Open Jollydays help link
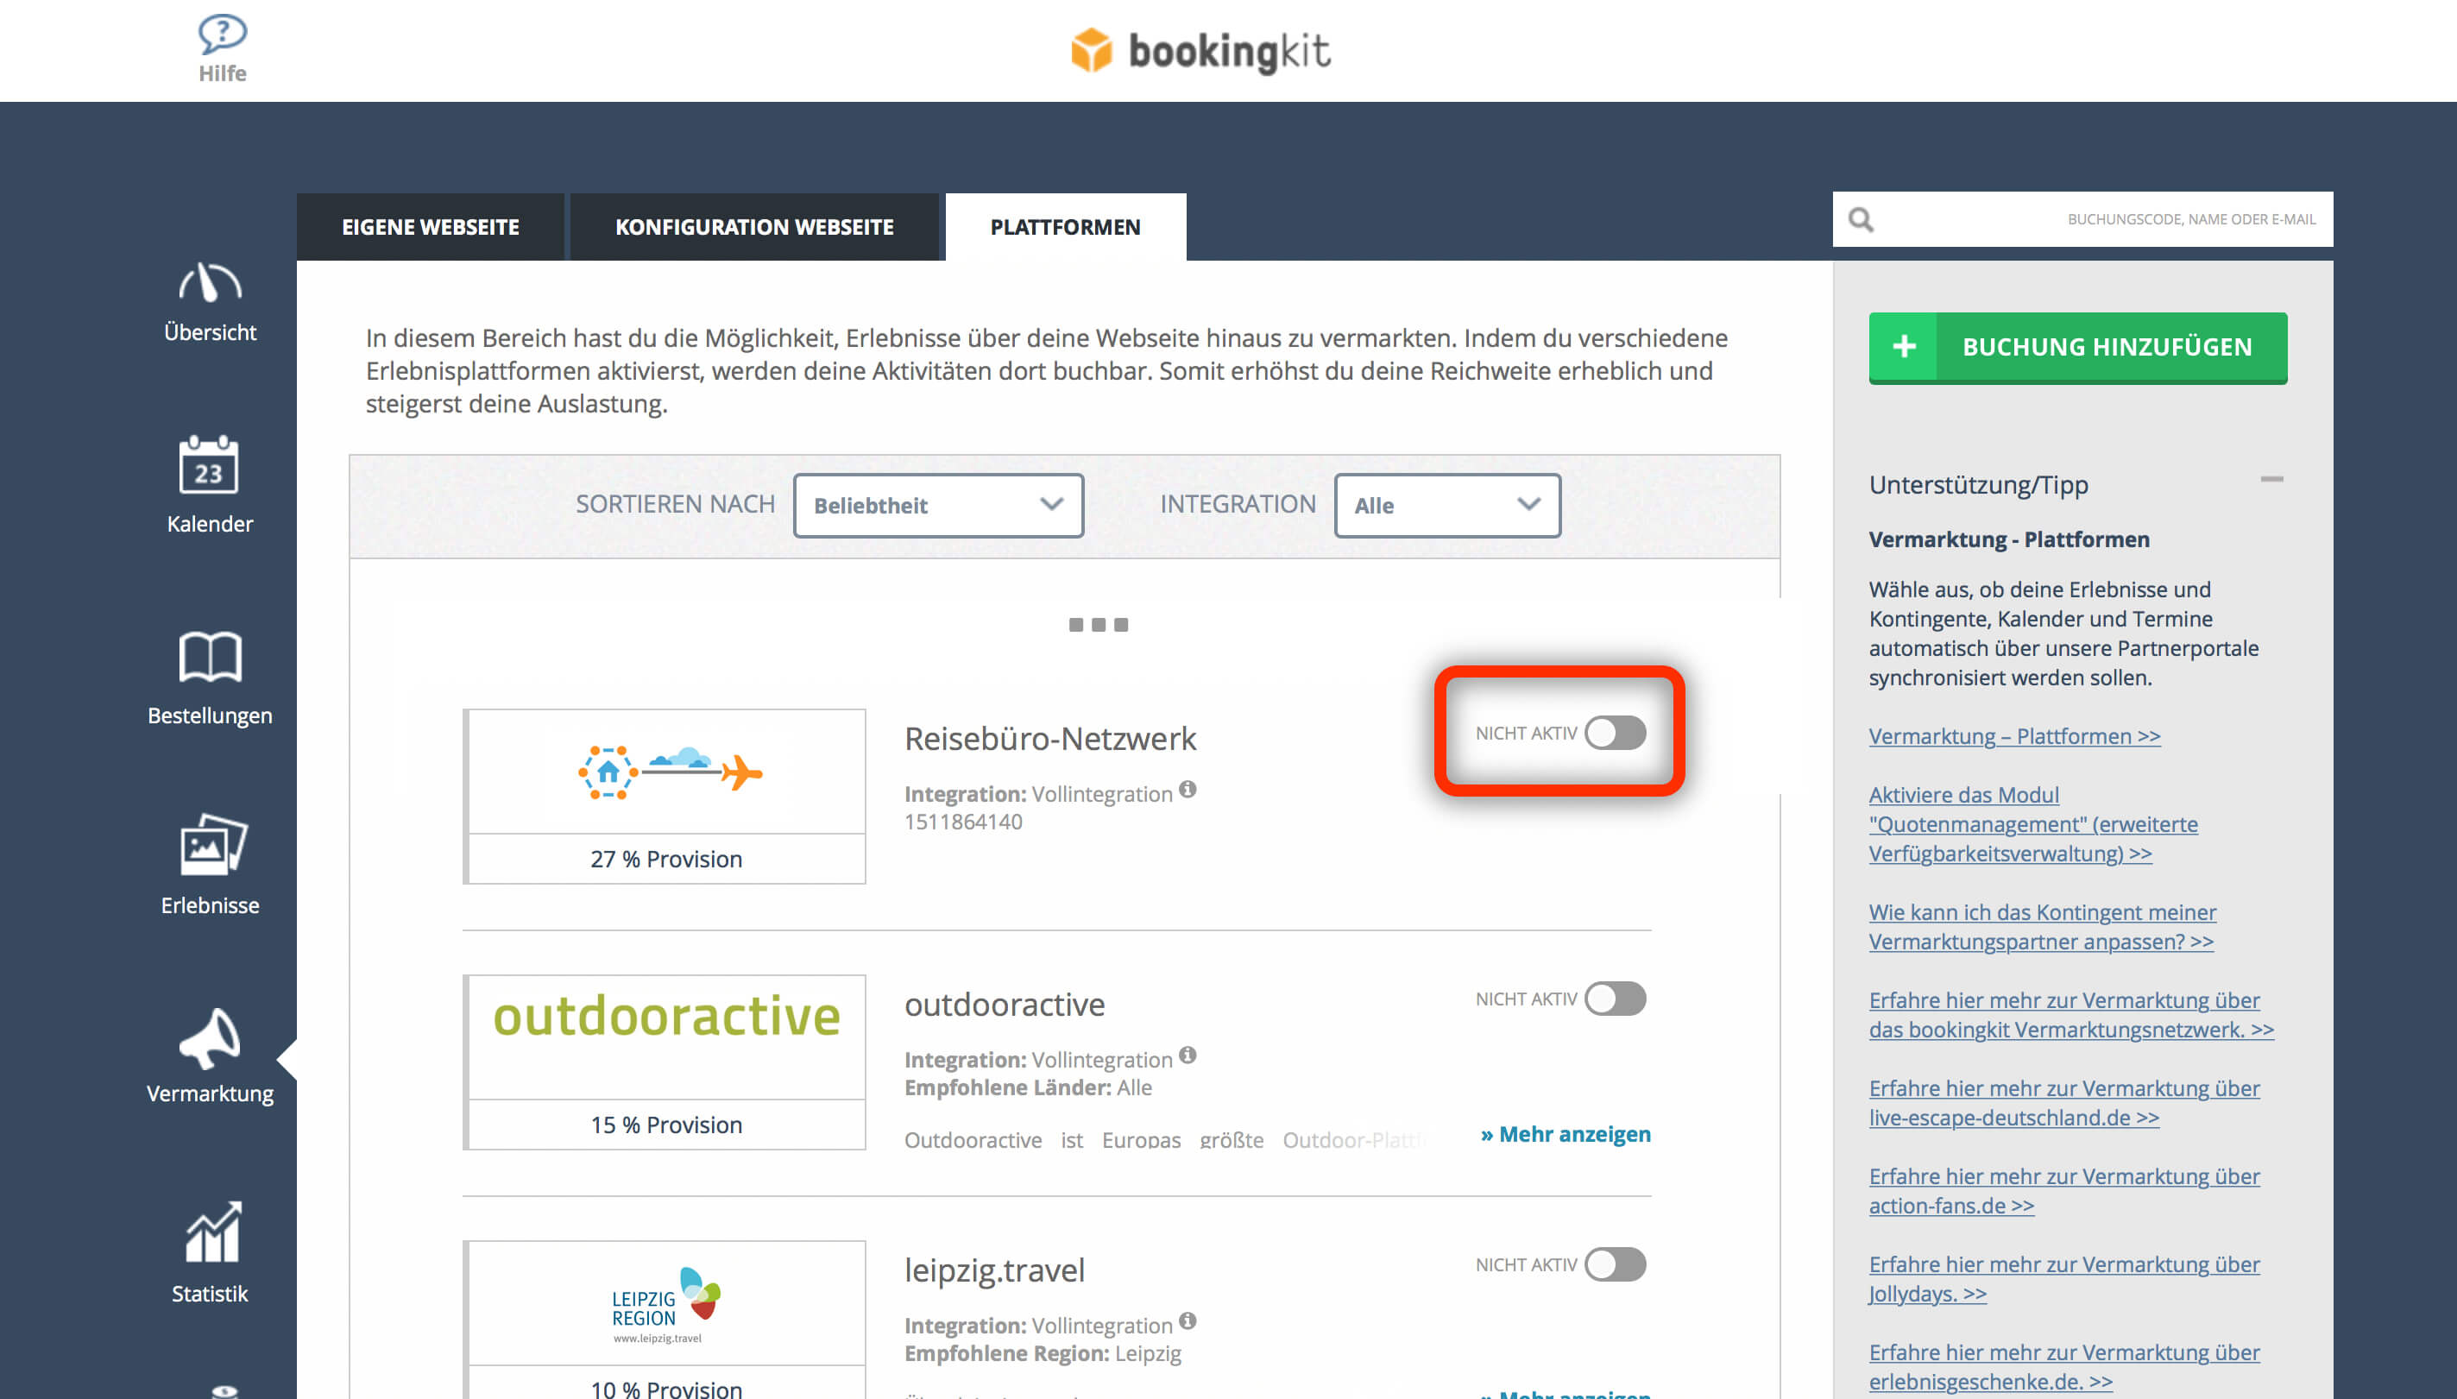The height and width of the screenshot is (1399, 2457). (x=2064, y=1279)
